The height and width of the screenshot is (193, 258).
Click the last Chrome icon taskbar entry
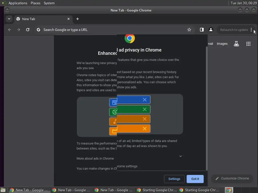229,190
